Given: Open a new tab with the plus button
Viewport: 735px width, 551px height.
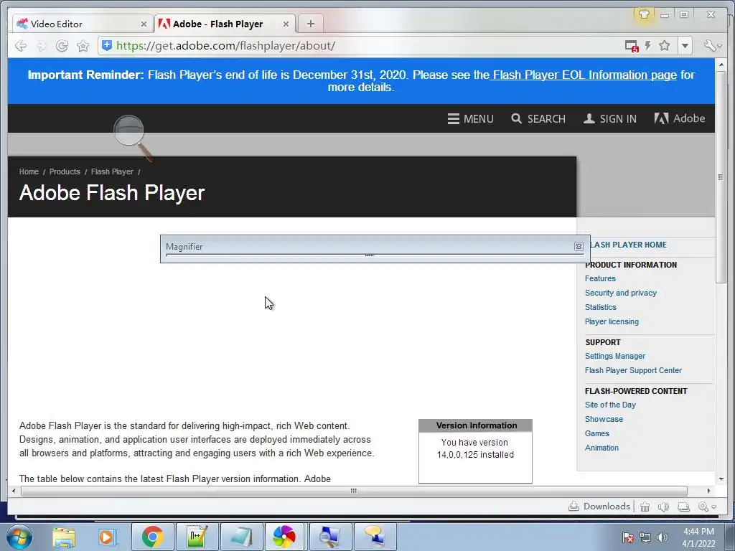Looking at the screenshot, I should click(310, 24).
